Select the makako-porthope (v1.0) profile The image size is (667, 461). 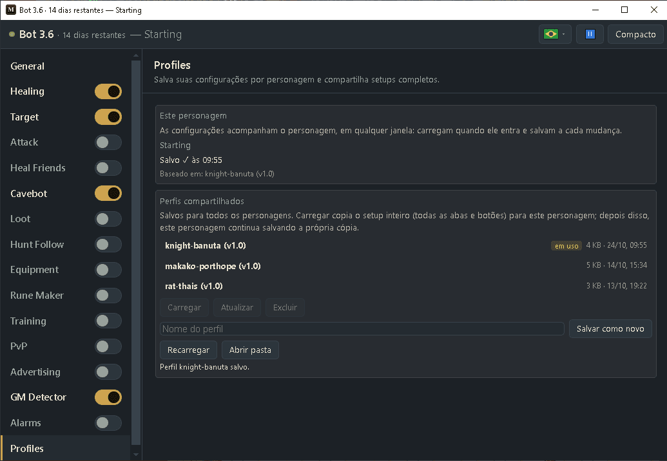pos(405,266)
